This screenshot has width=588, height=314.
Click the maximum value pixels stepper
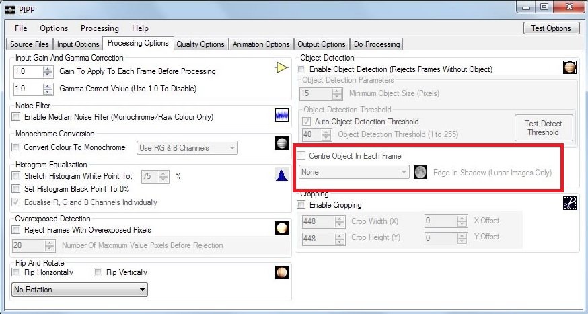[x=50, y=246]
